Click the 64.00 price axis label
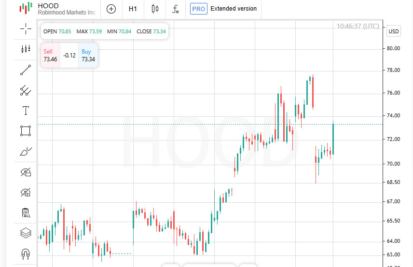Image resolution: width=413 pixels, height=267 pixels. point(393,241)
